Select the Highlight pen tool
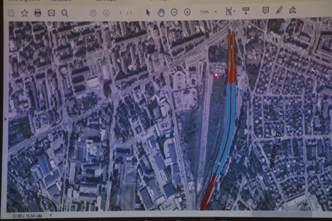 tap(279, 10)
